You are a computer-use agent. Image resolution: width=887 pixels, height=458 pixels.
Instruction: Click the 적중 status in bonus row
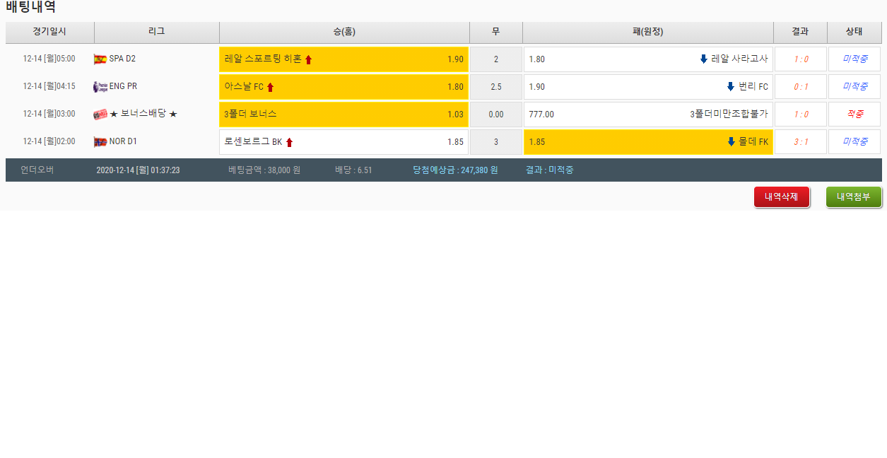[x=854, y=114]
